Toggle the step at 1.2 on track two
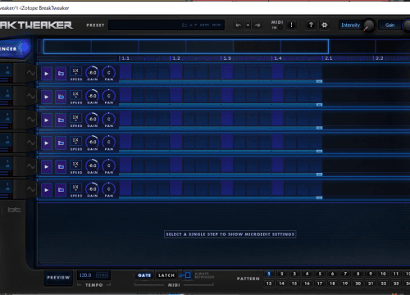Viewport: 410px width, 295px height. 176,96
